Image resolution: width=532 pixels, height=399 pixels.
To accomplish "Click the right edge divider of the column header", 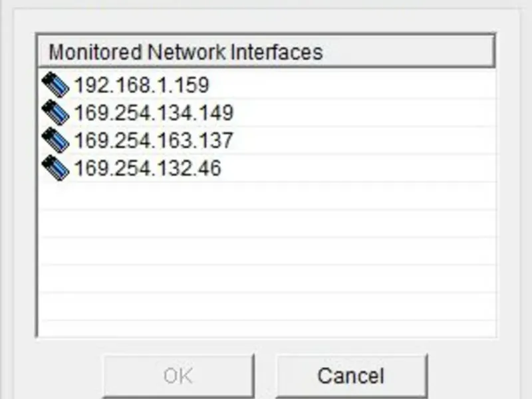I will 494,51.
